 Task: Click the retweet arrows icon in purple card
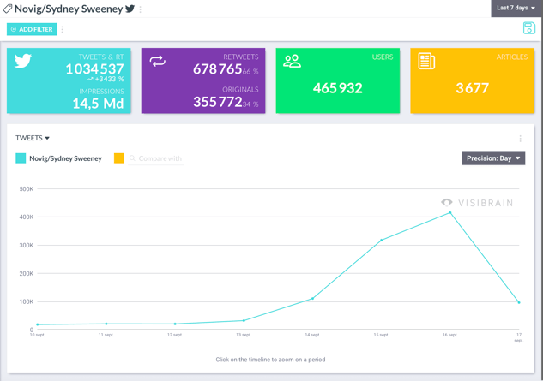pos(158,61)
